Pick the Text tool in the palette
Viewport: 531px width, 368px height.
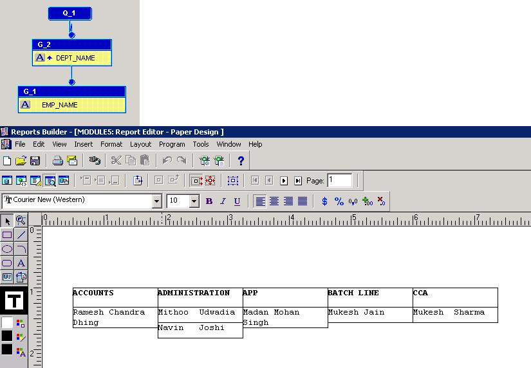(21, 263)
